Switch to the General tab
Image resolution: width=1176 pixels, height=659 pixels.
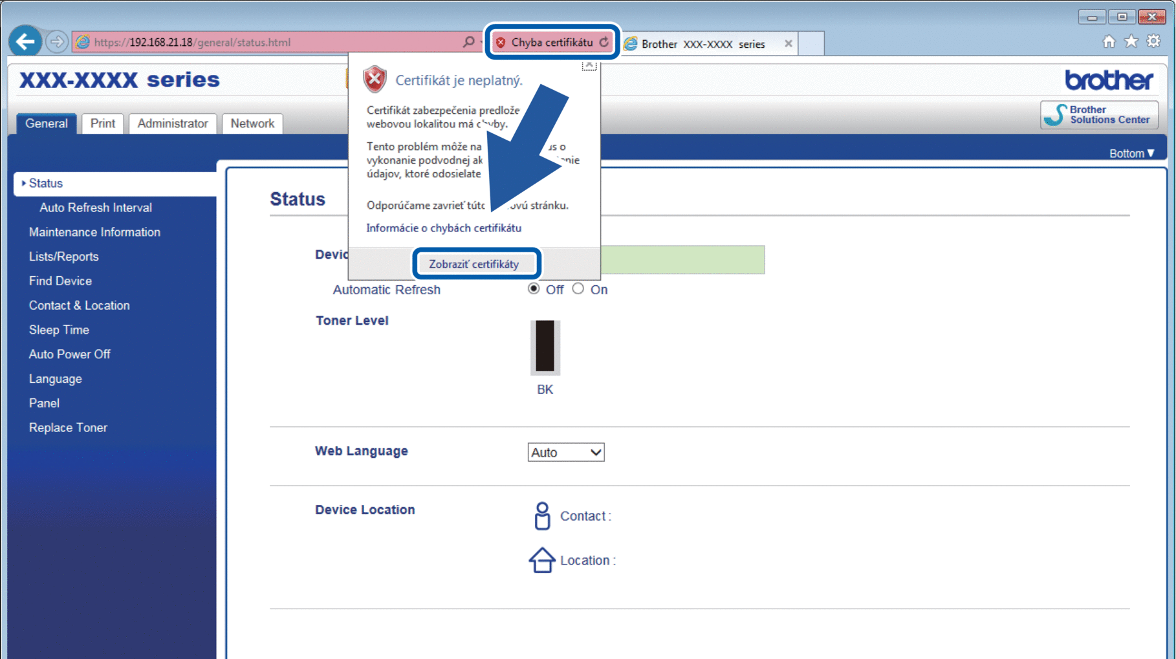46,124
